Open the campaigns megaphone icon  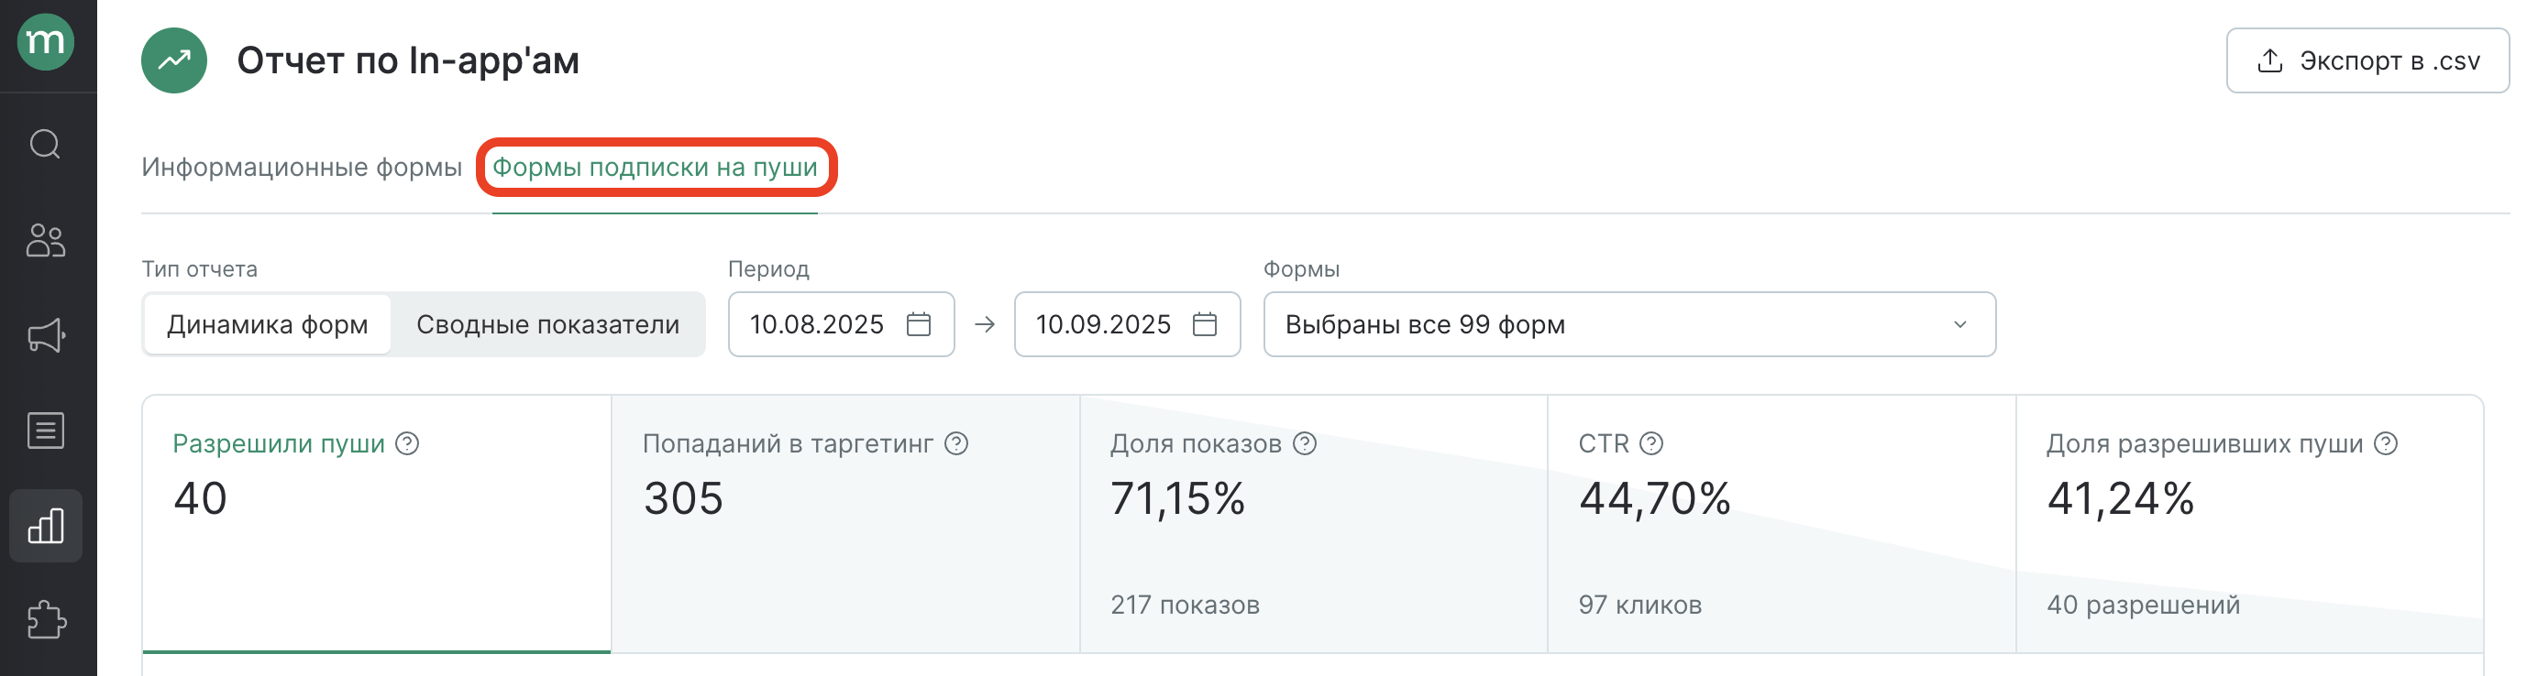point(45,335)
